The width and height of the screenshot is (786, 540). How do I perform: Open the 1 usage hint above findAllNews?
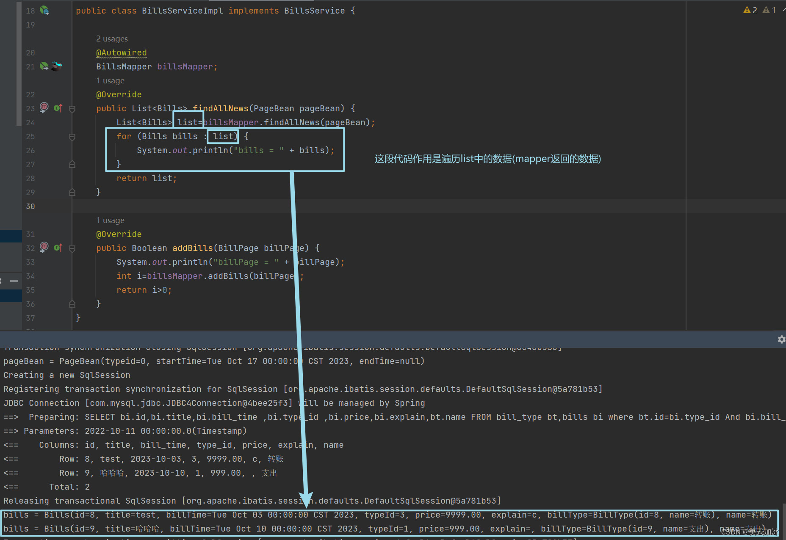click(x=110, y=80)
